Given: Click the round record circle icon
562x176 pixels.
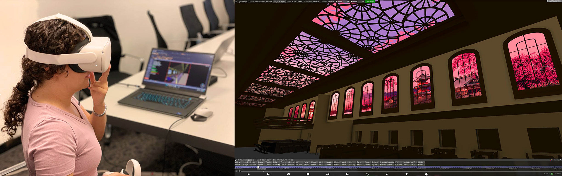Looking at the screenshot, I should pos(426,174).
